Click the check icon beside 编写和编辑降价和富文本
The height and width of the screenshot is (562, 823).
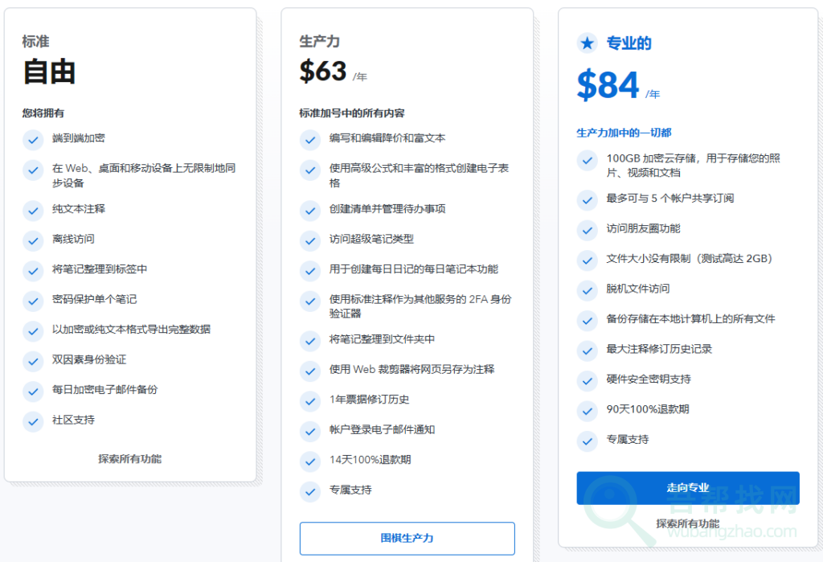point(310,139)
